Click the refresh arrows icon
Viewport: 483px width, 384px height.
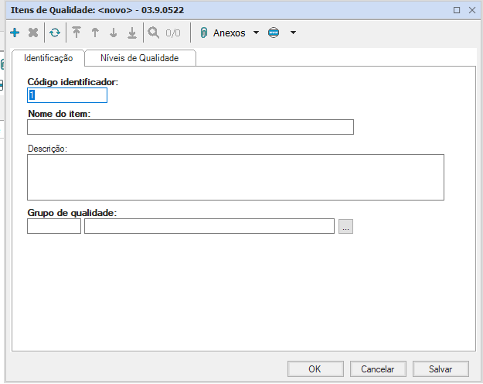click(55, 33)
